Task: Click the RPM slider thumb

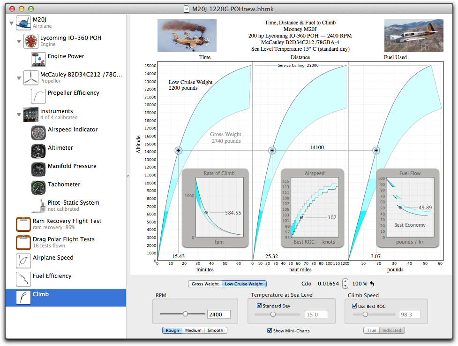Action: 185,314
